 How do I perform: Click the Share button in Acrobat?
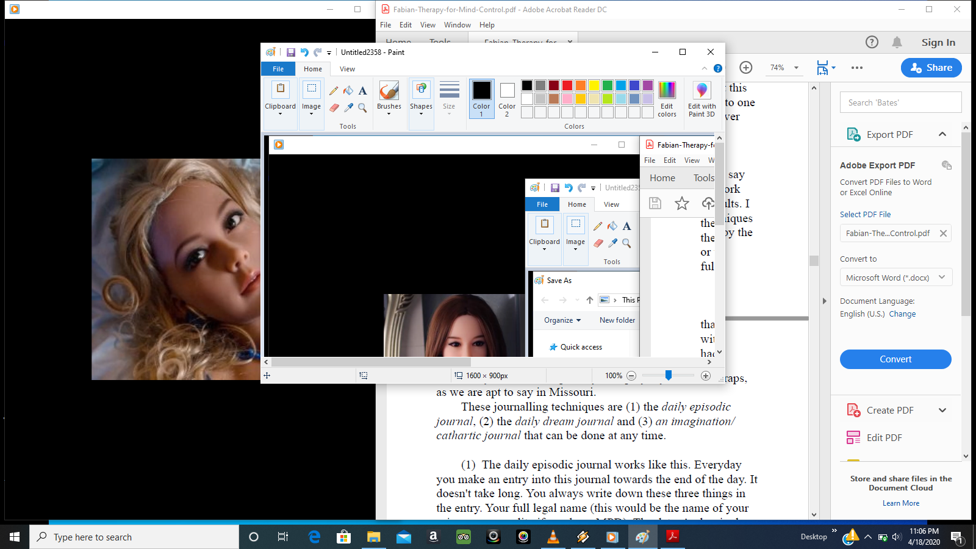931,68
